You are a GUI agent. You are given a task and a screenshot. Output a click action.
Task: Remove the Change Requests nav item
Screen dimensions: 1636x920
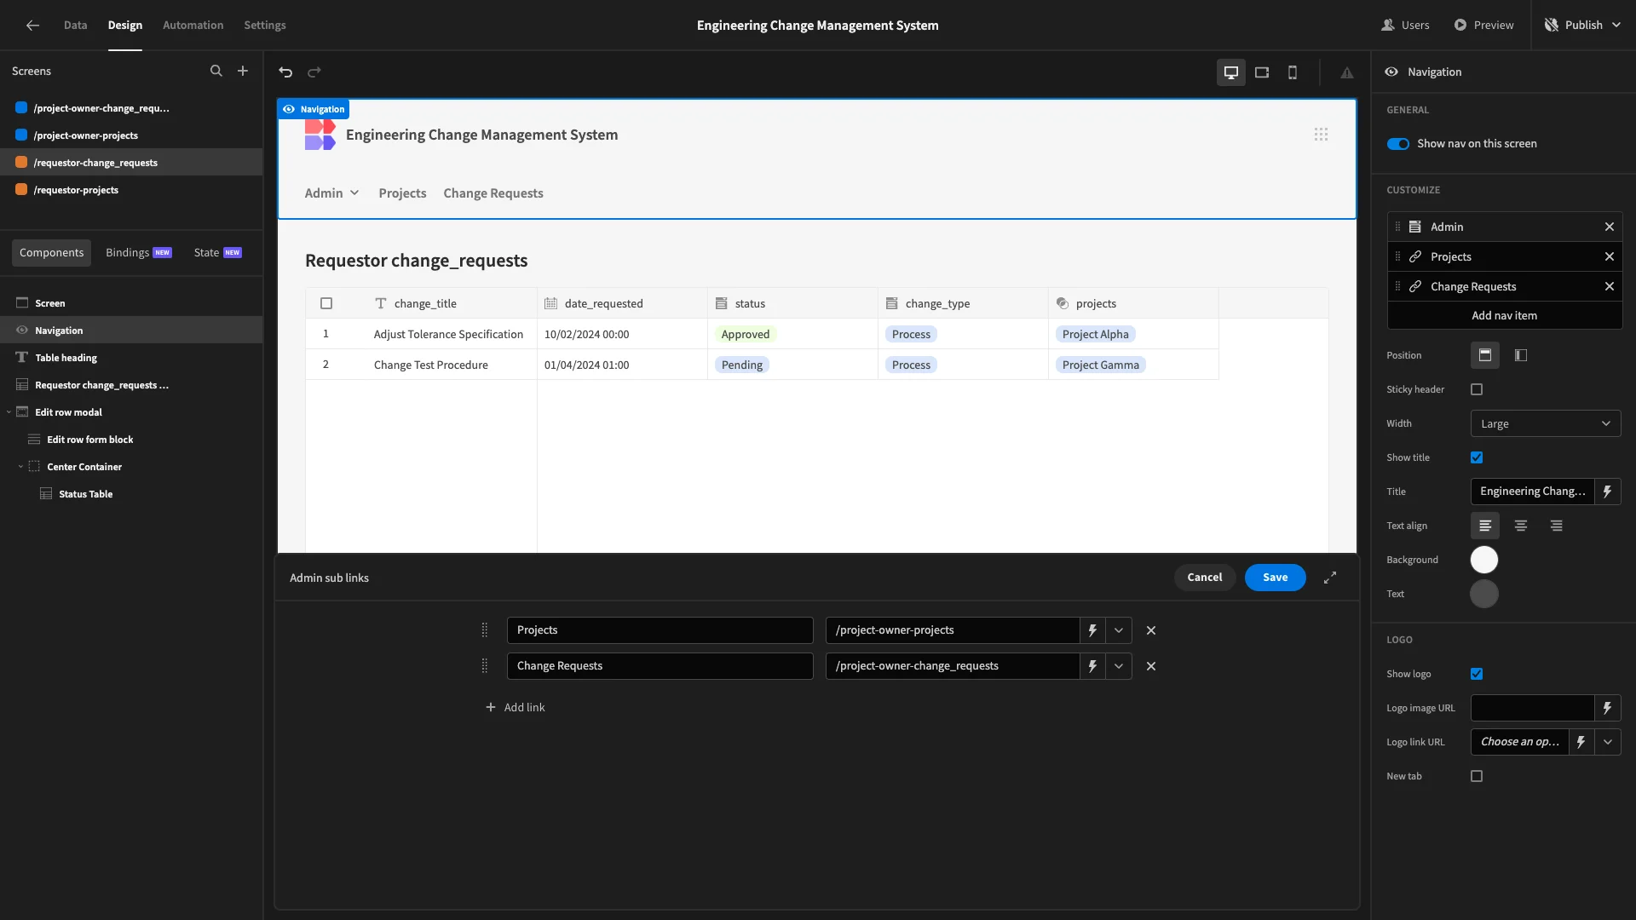(1610, 286)
